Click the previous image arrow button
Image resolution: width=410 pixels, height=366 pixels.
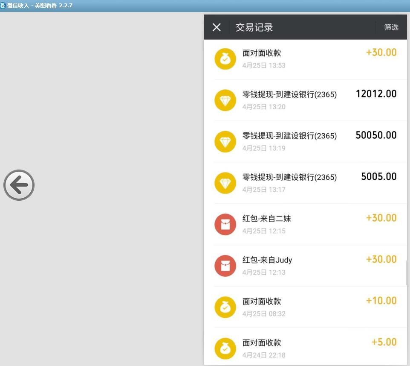[x=19, y=185]
